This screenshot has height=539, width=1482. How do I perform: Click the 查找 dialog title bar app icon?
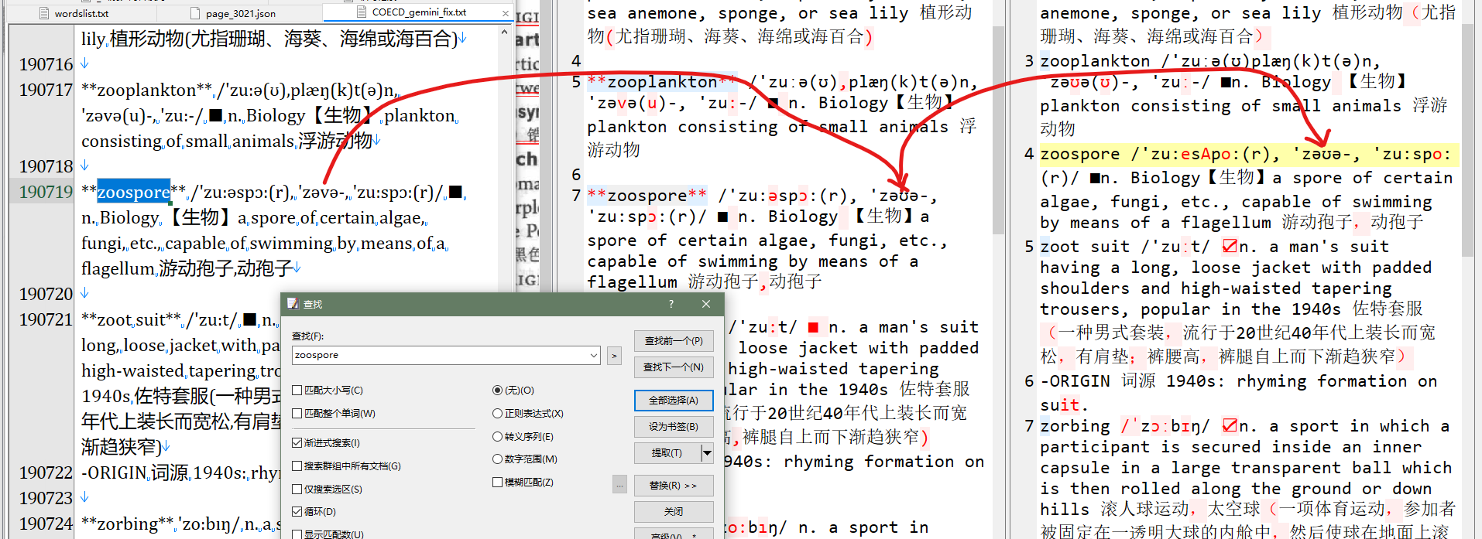(293, 304)
